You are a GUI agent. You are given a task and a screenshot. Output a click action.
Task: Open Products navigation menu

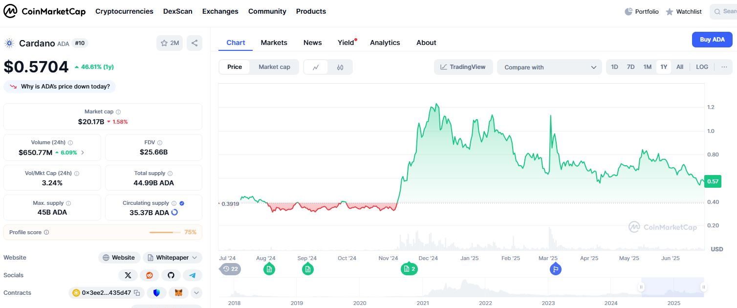[311, 11]
